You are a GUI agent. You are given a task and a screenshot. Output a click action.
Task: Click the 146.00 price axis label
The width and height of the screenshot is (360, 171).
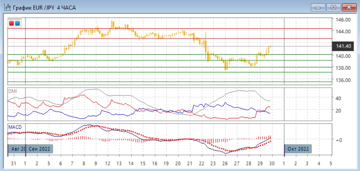343,20
